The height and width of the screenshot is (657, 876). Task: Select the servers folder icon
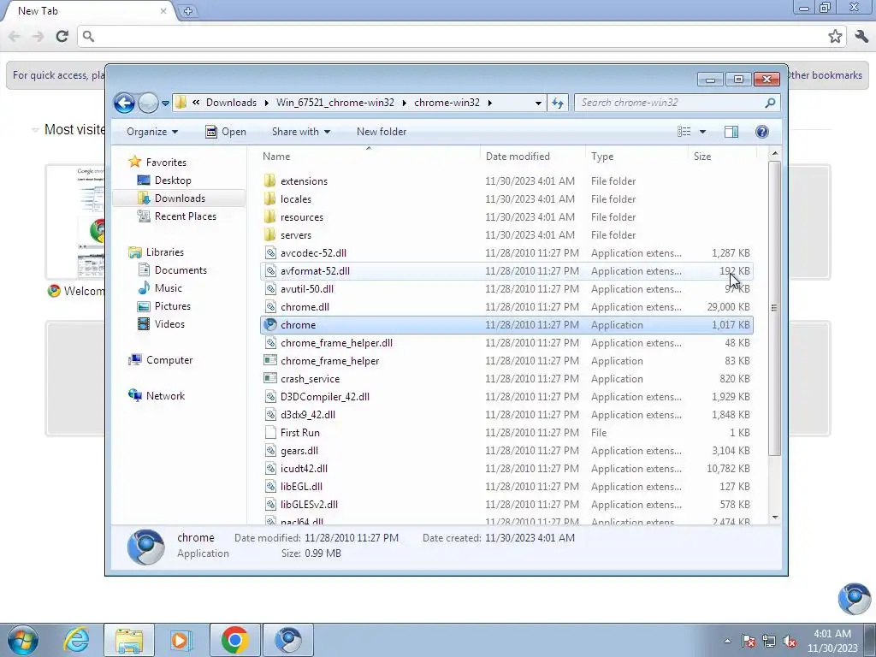[x=269, y=234]
